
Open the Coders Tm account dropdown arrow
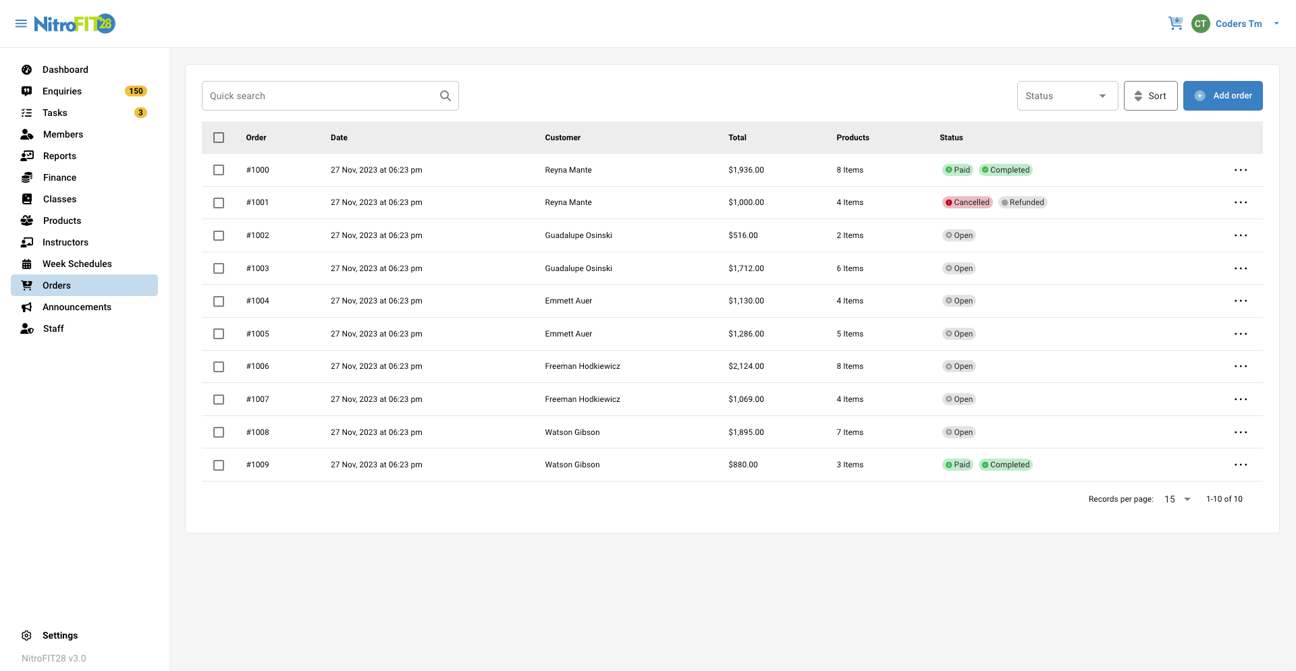(1276, 23)
